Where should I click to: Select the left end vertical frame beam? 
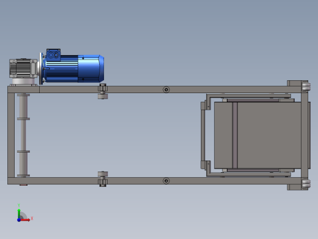click(11, 135)
